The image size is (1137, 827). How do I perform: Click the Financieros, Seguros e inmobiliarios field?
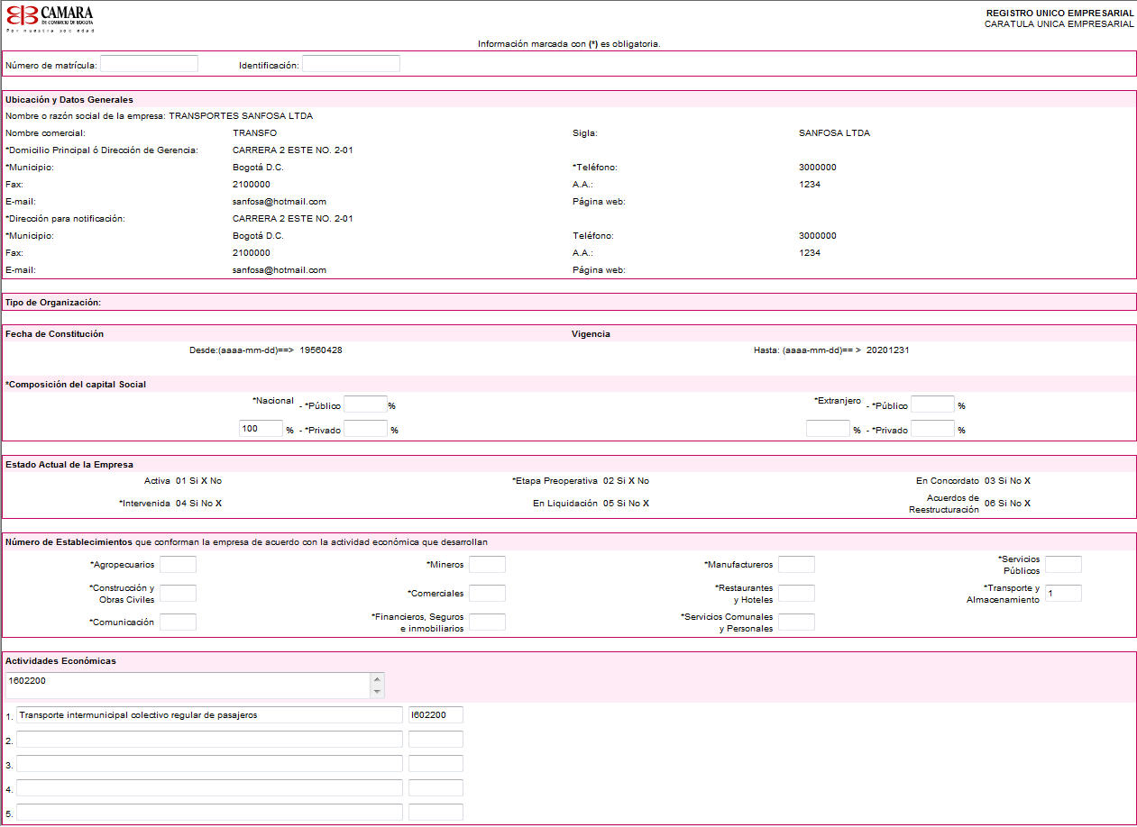coord(487,623)
